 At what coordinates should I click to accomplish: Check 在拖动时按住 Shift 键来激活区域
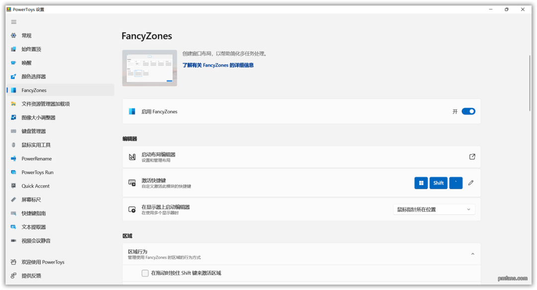coord(145,273)
